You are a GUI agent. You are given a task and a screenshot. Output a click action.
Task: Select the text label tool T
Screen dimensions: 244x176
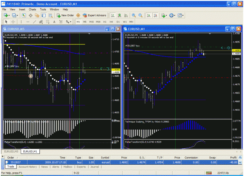pos(61,22)
